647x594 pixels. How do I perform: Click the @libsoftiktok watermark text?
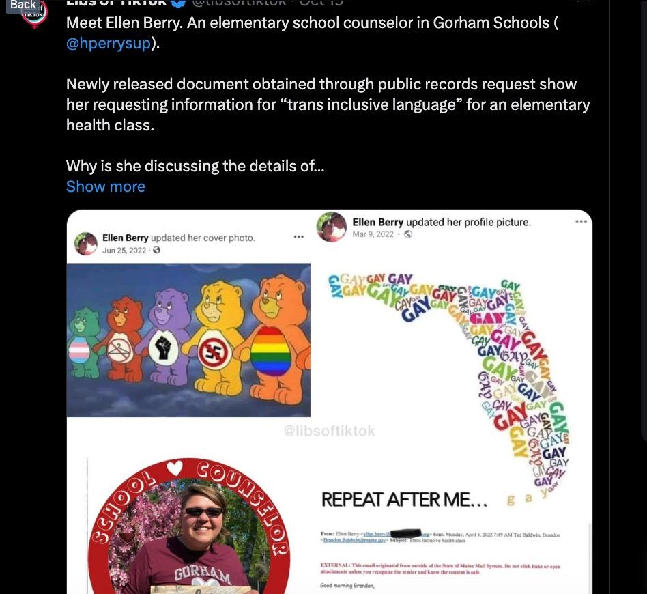click(x=329, y=431)
